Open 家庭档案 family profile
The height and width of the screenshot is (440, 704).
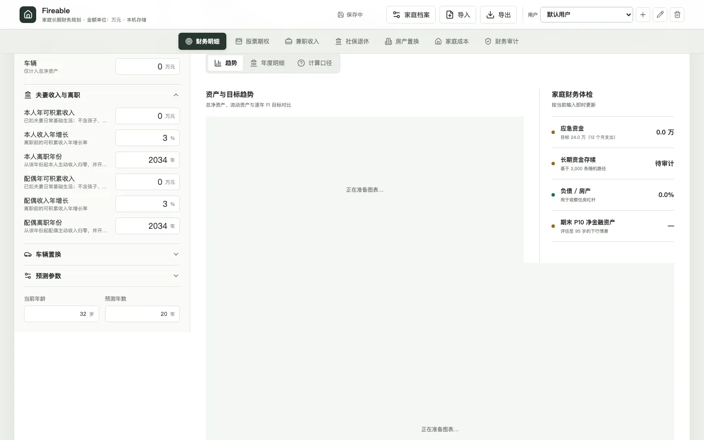411,15
